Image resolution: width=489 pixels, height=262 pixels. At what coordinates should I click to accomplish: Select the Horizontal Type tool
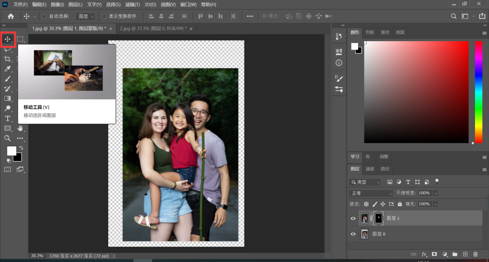pyautogui.click(x=8, y=118)
